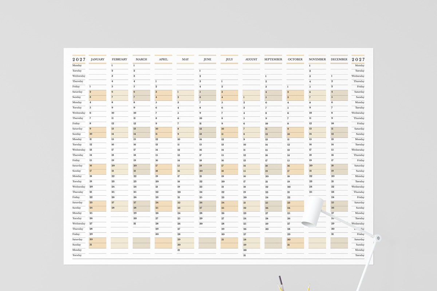Pick date 12 in the June column

pyautogui.click(x=201, y=129)
